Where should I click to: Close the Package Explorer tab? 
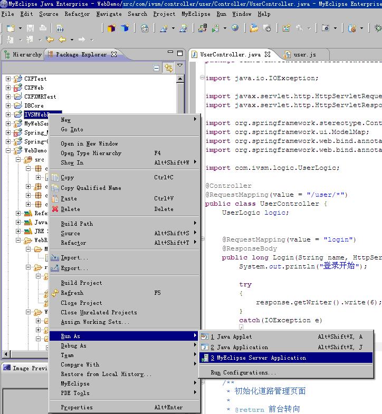click(114, 54)
